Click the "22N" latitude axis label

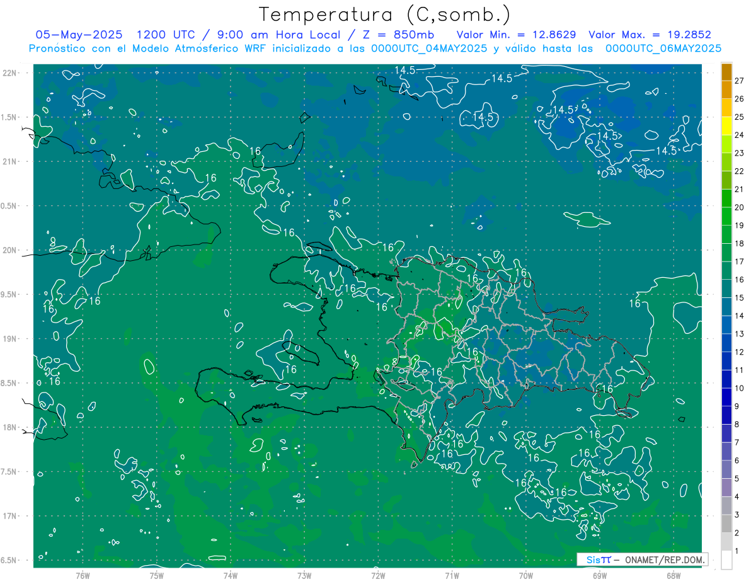(x=11, y=72)
